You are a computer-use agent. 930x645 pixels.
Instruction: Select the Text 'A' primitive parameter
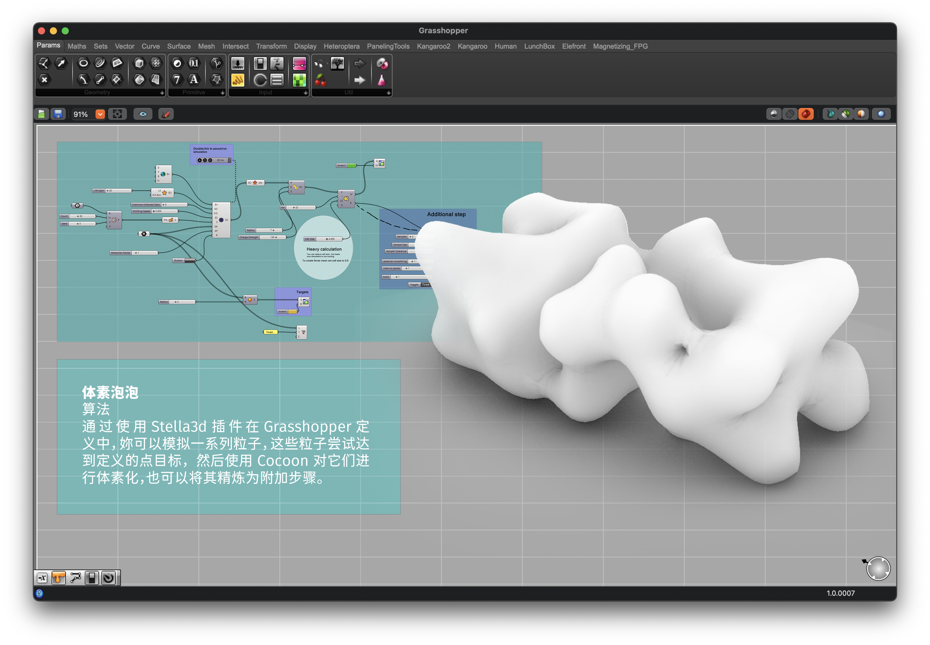(x=194, y=80)
